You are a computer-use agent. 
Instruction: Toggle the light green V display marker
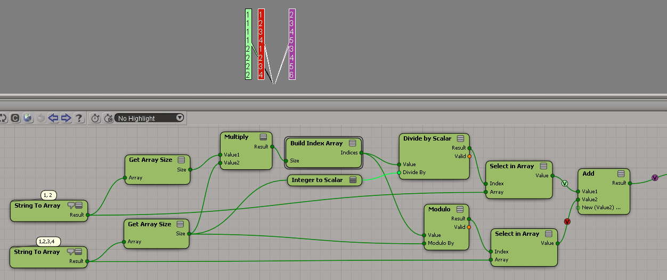click(x=565, y=184)
